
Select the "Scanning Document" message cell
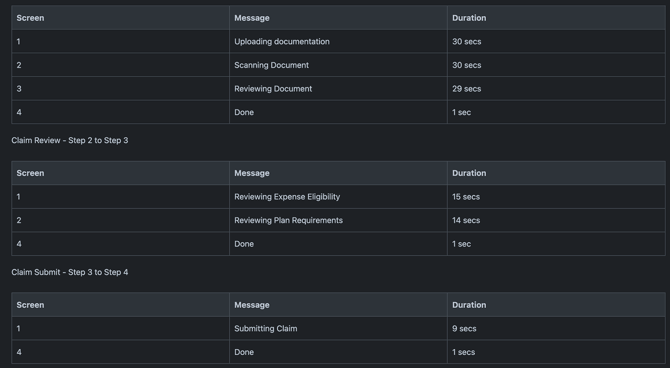point(271,65)
